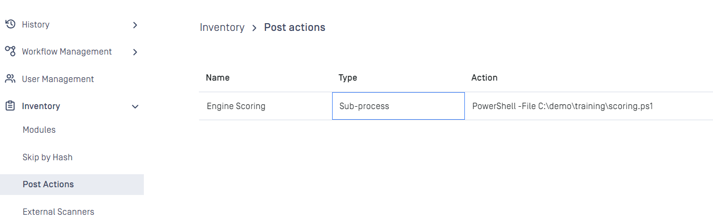The height and width of the screenshot is (222, 713).
Task: Click the History clock icon
Action: click(10, 24)
